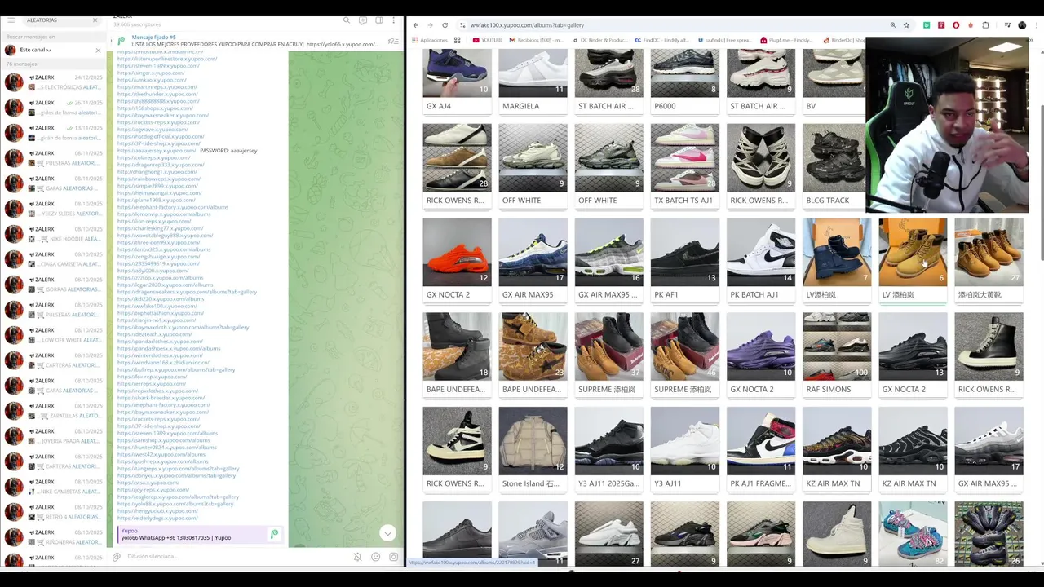Open the zoom magnifier icon in address bar
The height and width of the screenshot is (587, 1044).
click(893, 25)
